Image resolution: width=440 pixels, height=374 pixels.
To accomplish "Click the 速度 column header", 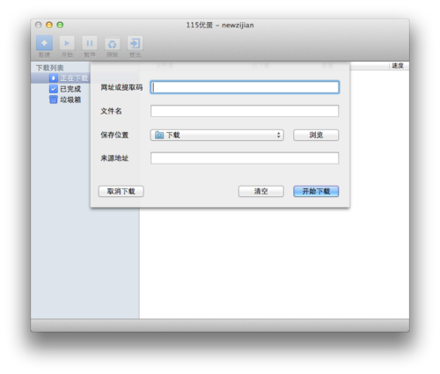I will coord(398,66).
